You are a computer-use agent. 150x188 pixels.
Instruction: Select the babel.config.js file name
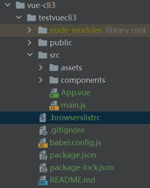pos(75,143)
